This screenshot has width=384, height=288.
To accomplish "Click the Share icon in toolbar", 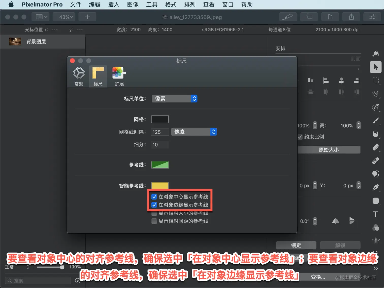I will click(351, 17).
